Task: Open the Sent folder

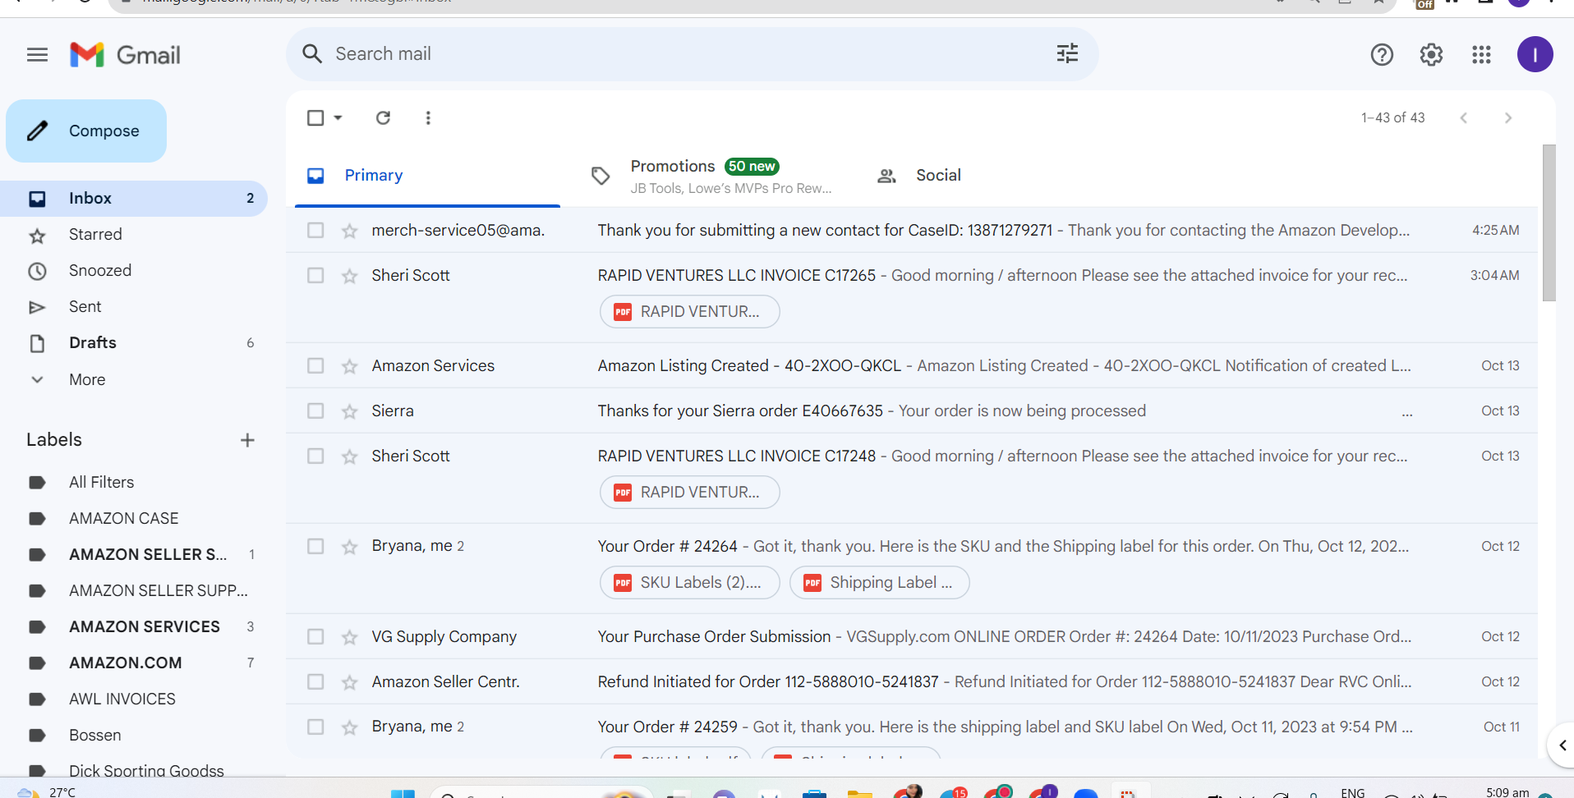Action: (134, 307)
